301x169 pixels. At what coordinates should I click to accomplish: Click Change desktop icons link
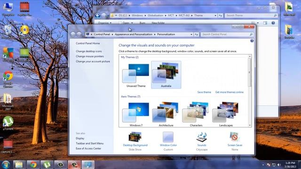[89, 51]
